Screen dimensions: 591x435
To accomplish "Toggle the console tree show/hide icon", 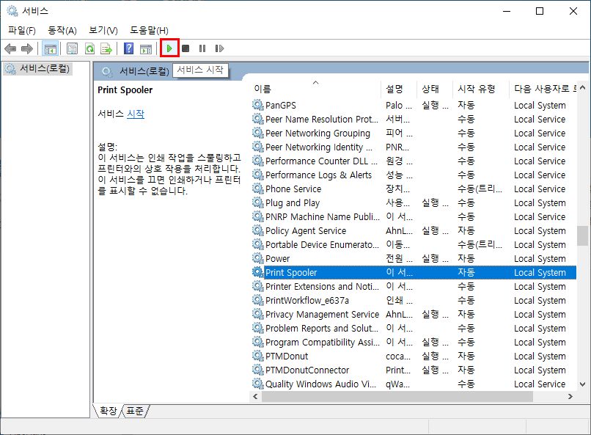I will click(50, 48).
